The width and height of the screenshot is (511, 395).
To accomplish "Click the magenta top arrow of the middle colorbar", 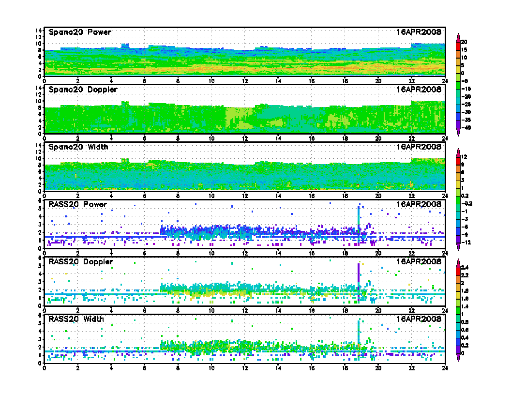I will 458,153.
